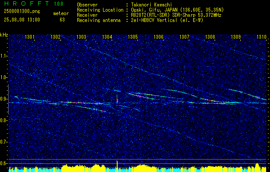Click the vertical meteor echo spike in the spectrogram

(x=117, y=99)
